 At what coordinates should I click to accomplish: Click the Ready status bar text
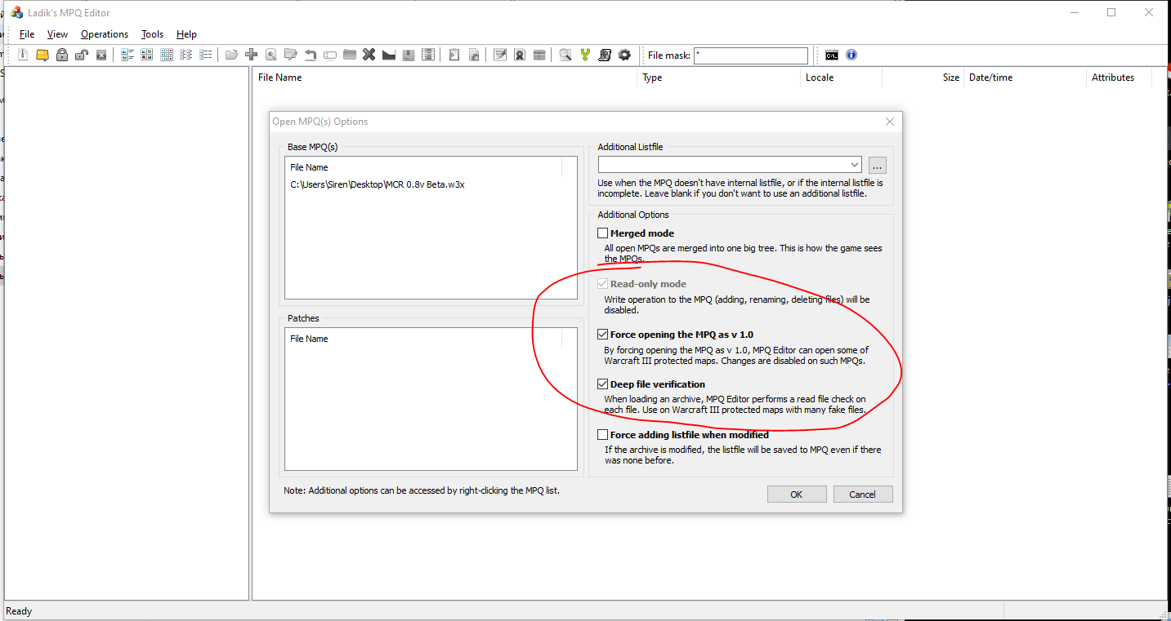19,611
